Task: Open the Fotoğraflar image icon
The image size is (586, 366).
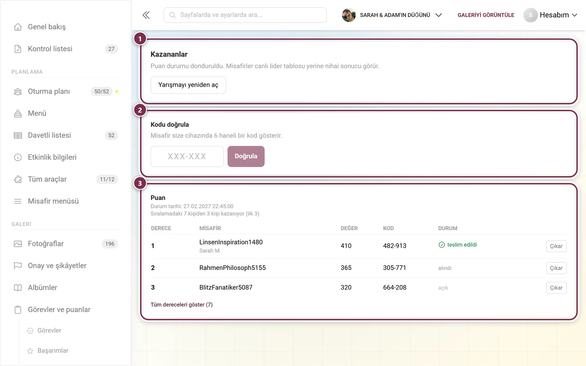Action: point(18,244)
